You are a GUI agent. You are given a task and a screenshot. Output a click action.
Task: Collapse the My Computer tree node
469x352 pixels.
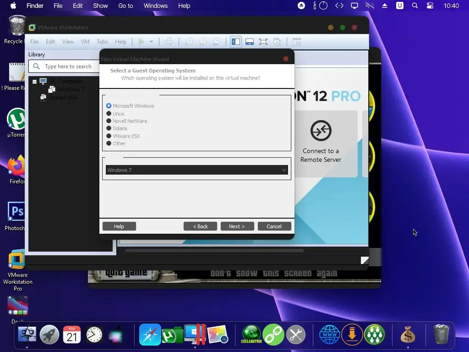tap(34, 82)
